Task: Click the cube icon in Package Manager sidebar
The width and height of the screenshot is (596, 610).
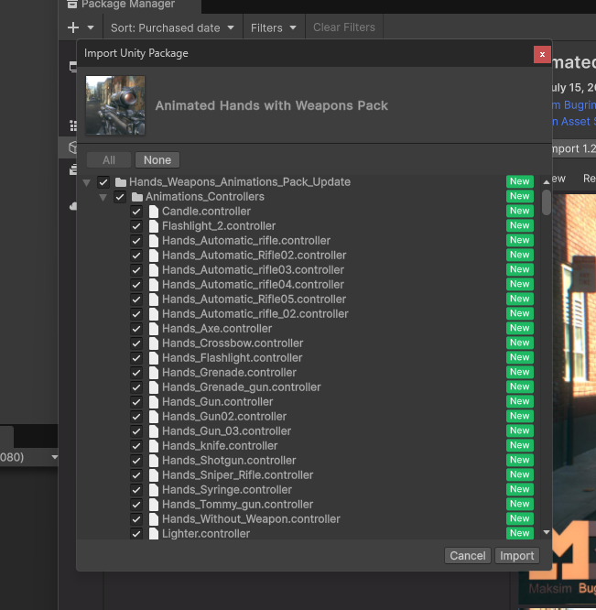Action: click(x=72, y=147)
